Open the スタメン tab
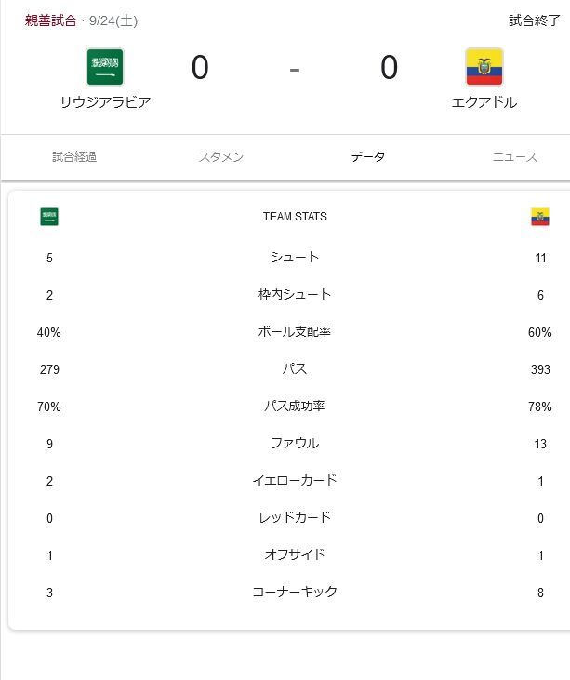The height and width of the screenshot is (680, 570). 221,157
